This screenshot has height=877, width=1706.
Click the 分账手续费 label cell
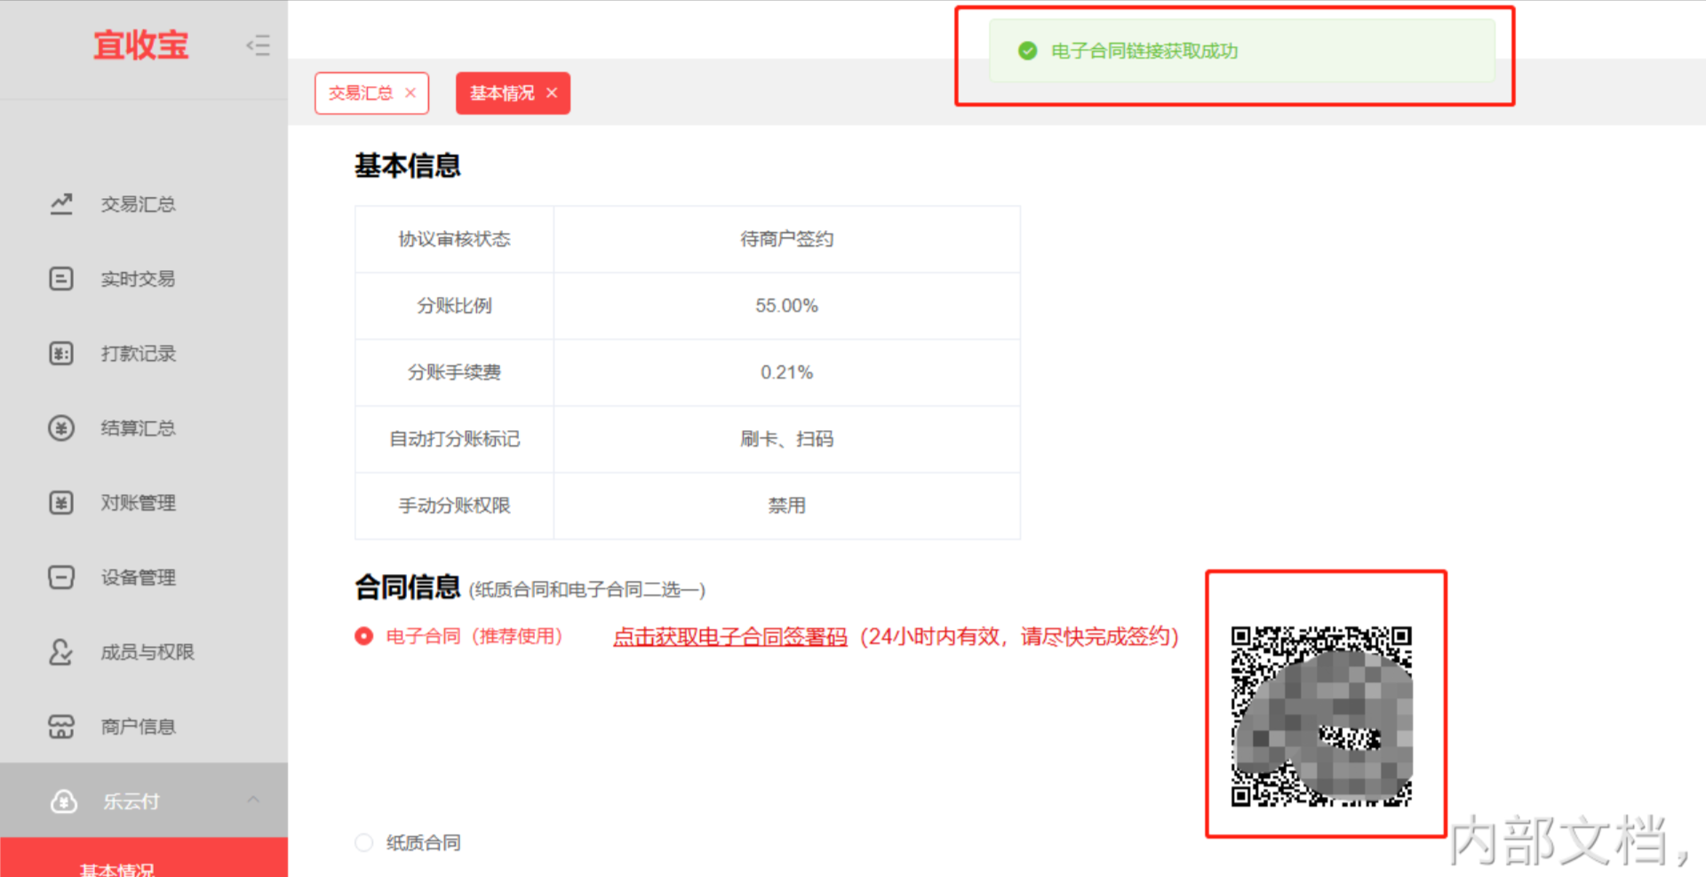pyautogui.click(x=454, y=372)
